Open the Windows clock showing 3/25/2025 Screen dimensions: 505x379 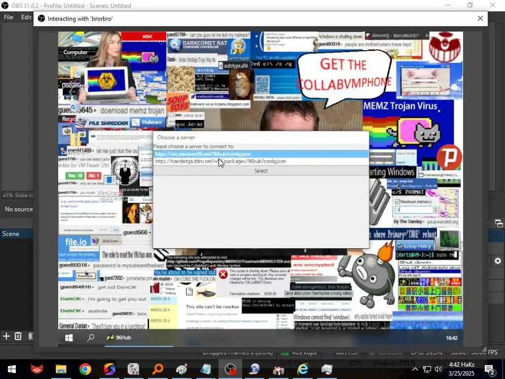point(462,369)
